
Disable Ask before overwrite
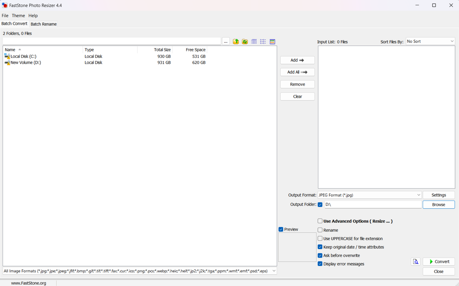point(320,255)
